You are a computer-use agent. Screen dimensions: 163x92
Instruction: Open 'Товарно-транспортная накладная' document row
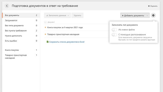63,34
